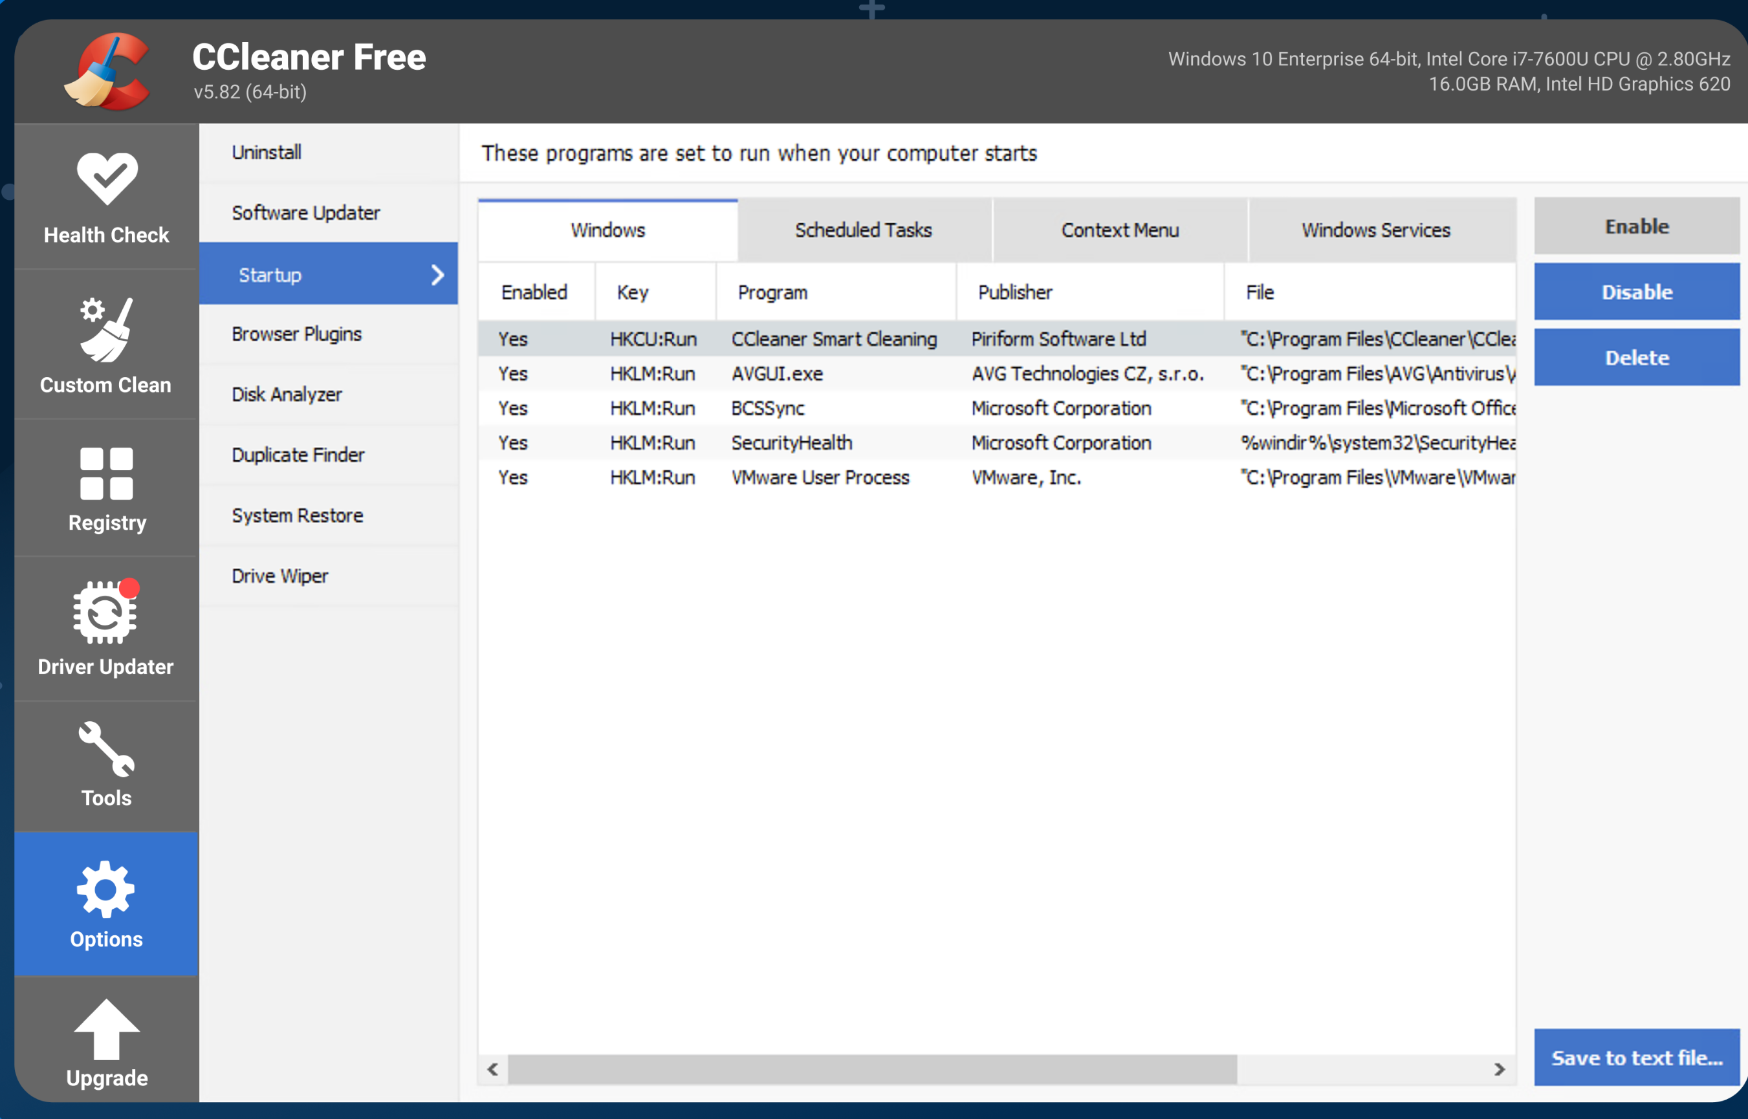Image resolution: width=1748 pixels, height=1119 pixels.
Task: Open Drive Wiper
Action: (x=280, y=575)
